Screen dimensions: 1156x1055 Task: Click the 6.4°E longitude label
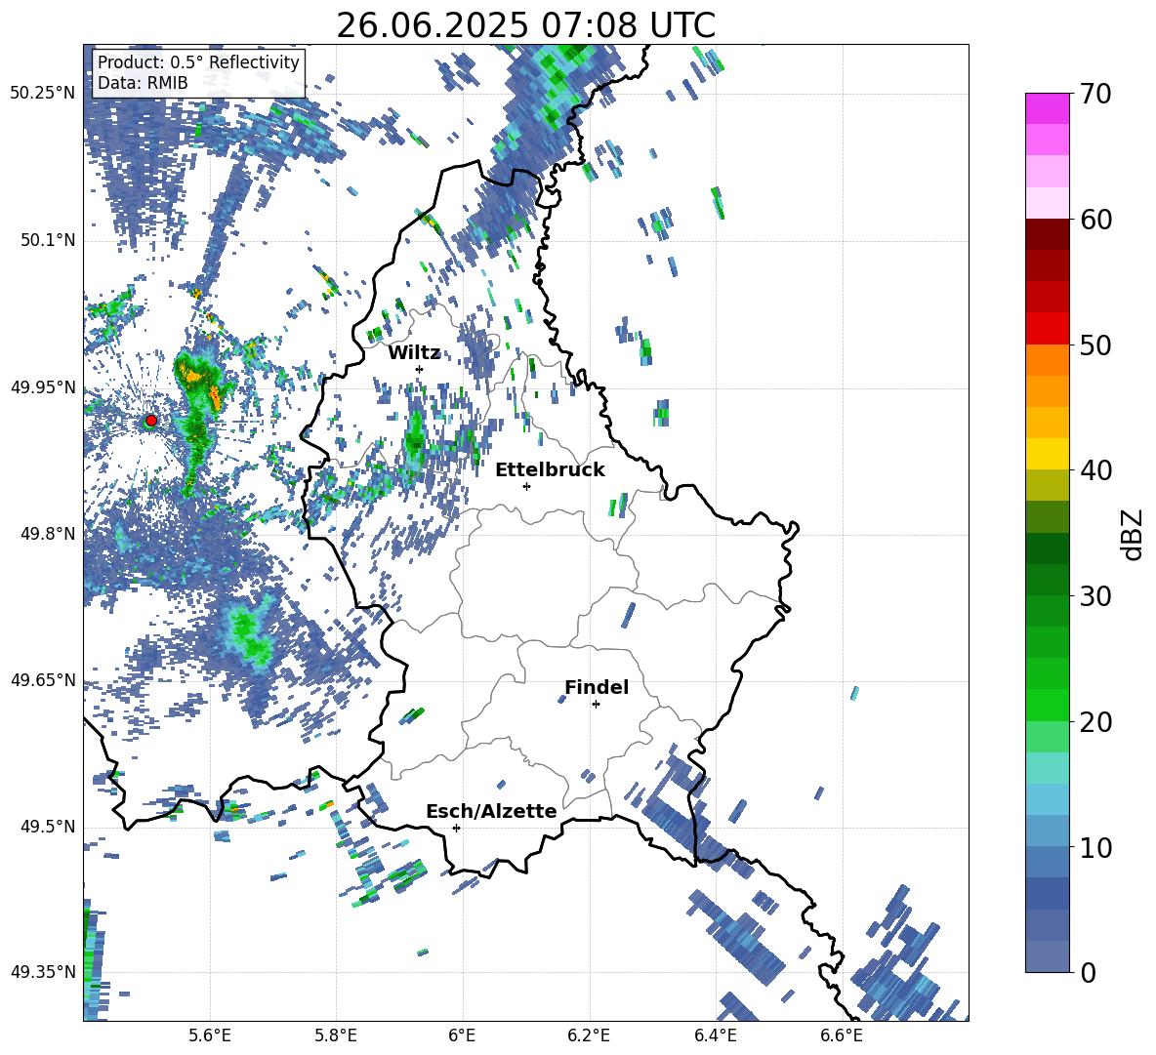tap(716, 1035)
